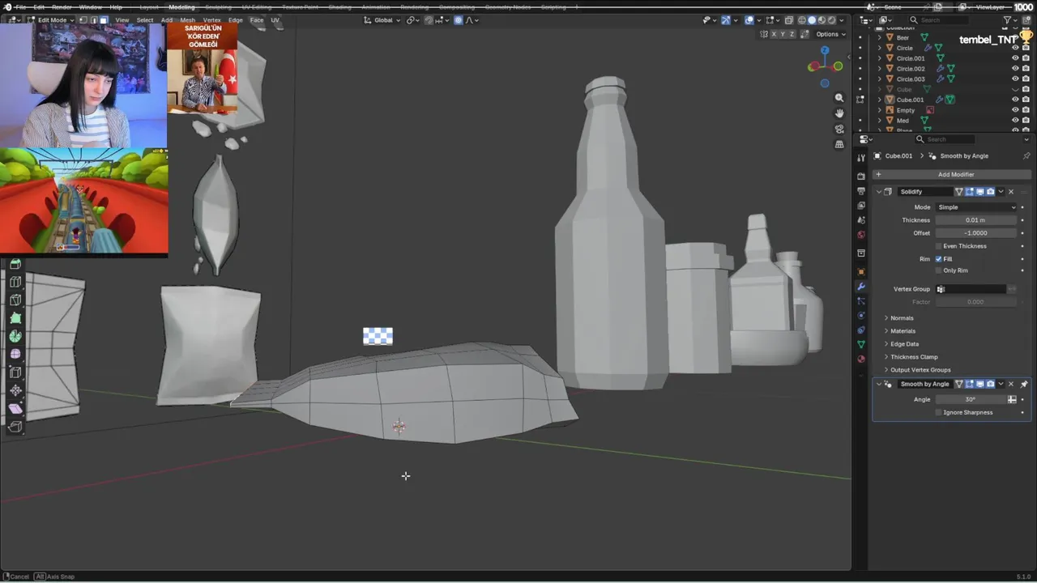Toggle X-ray display icon

coord(788,20)
